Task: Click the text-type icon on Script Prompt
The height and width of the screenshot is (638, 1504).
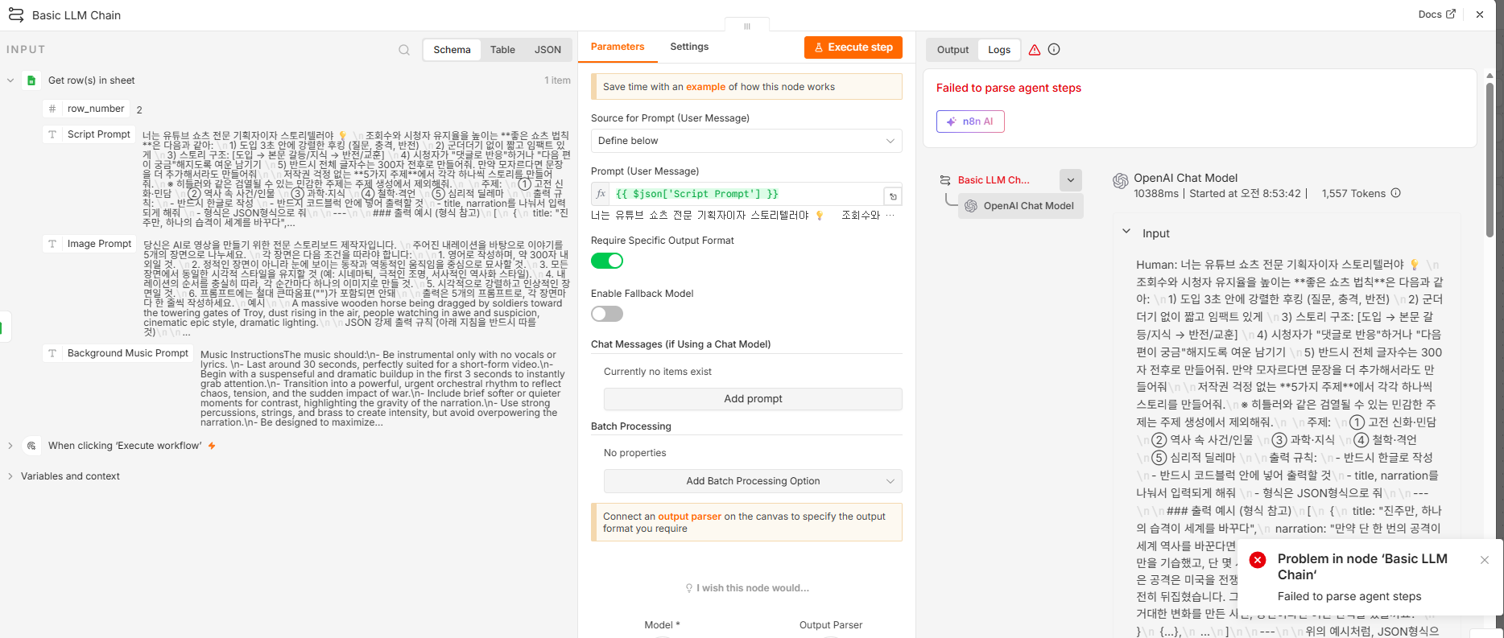Action: 52,134
